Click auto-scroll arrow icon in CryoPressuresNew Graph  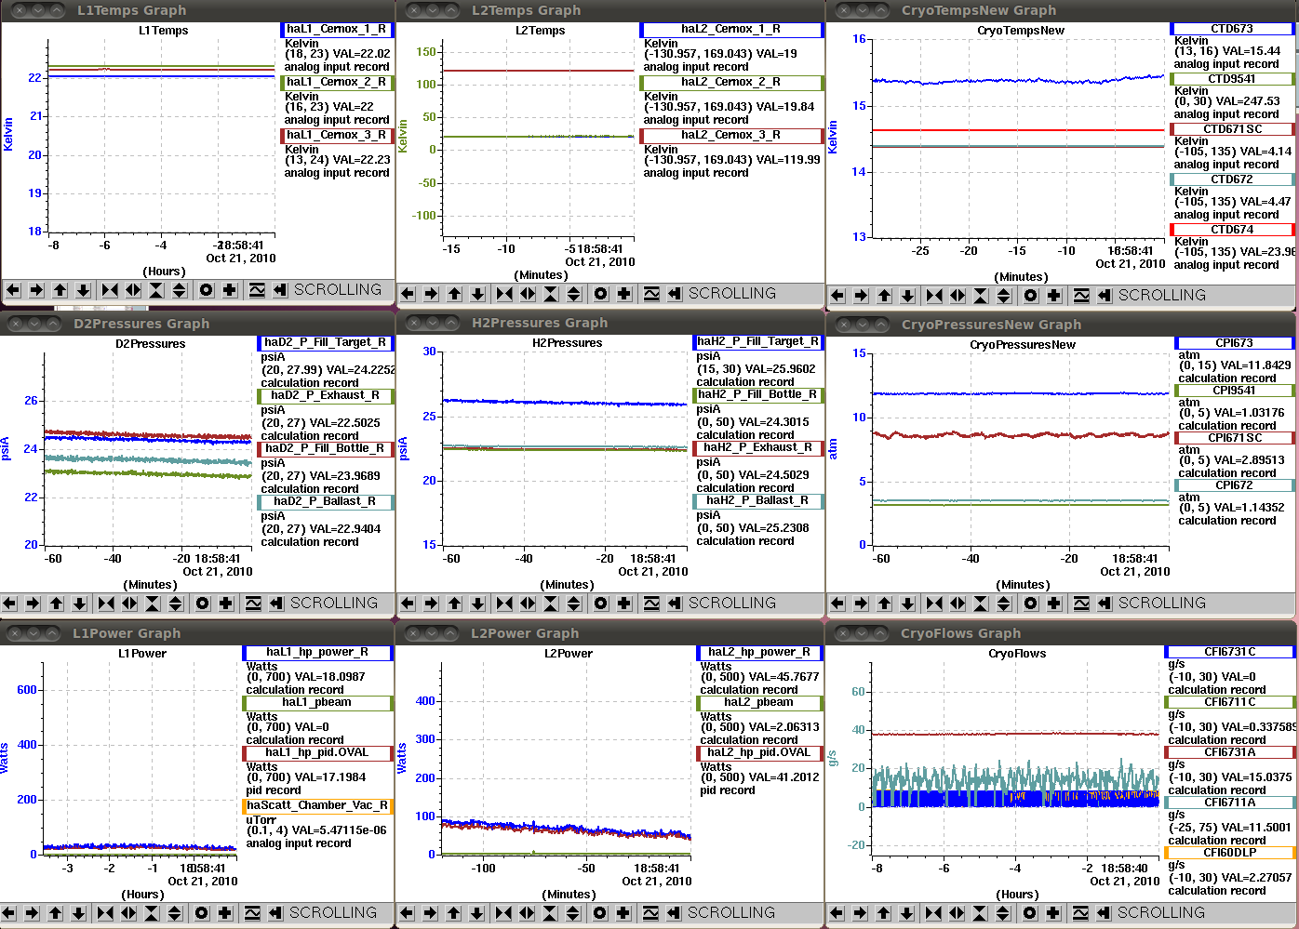click(x=1105, y=604)
